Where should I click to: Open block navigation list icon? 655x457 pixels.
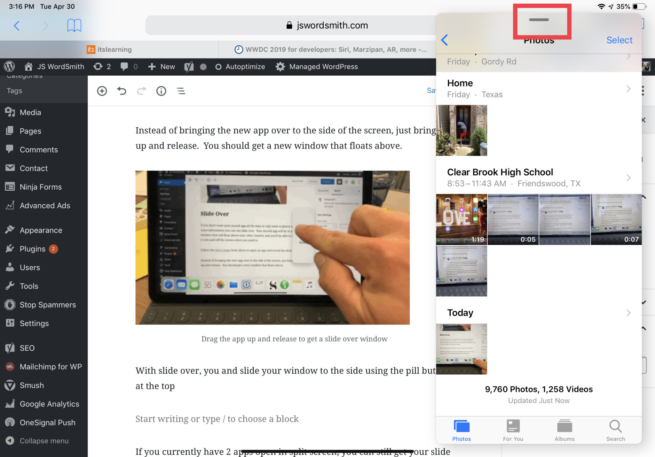(x=181, y=91)
